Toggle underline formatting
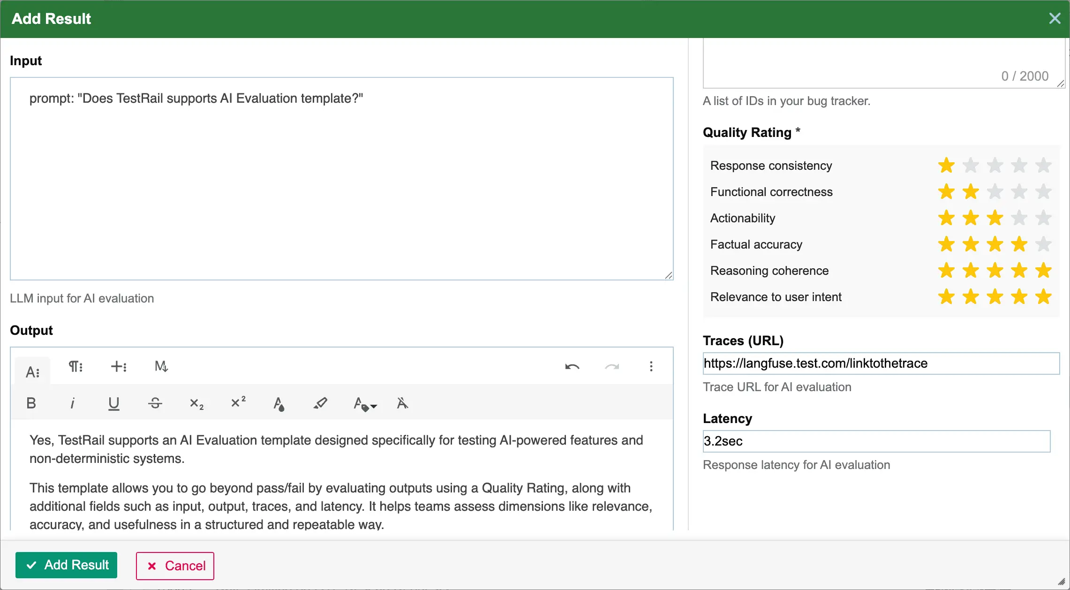Screen dimensions: 1070x590 113,403
